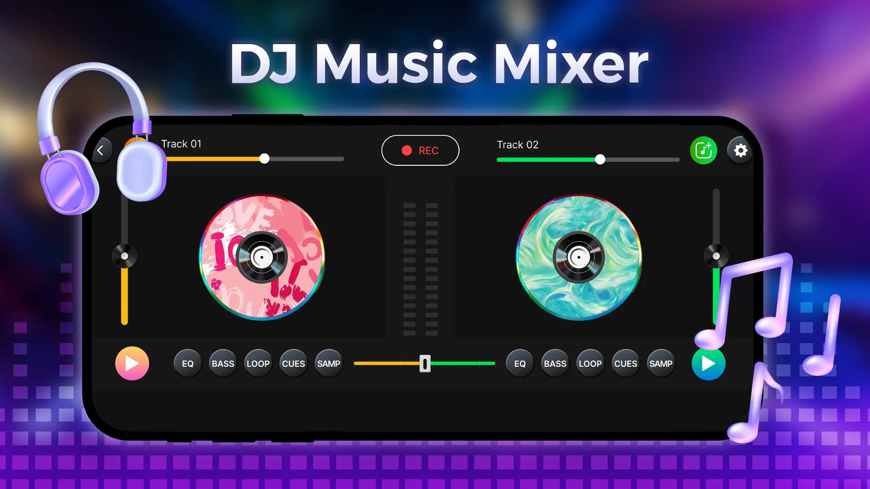870x489 pixels.
Task: Select BASS on the left deck
Action: click(222, 363)
